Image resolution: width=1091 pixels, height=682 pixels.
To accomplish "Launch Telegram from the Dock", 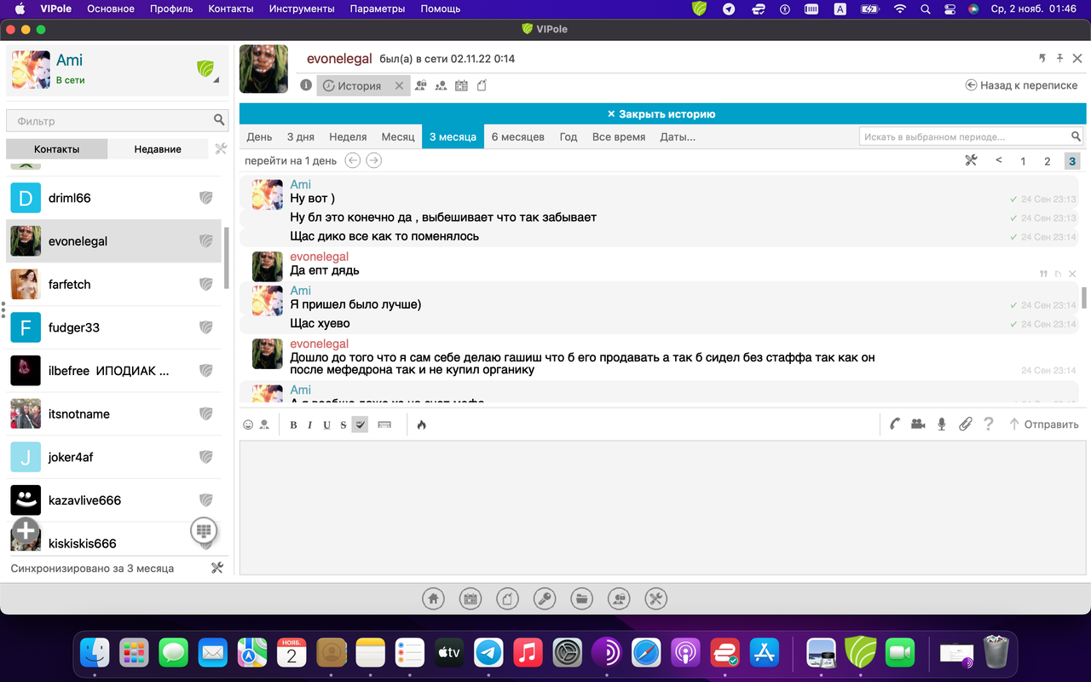I will pos(488,653).
